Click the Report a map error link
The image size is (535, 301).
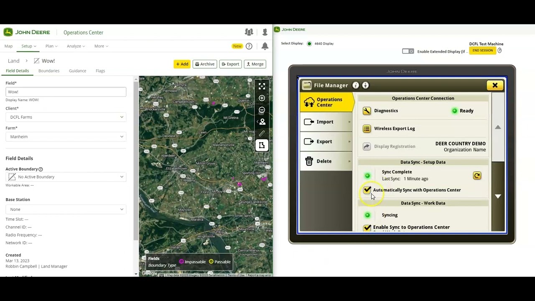tap(260, 275)
